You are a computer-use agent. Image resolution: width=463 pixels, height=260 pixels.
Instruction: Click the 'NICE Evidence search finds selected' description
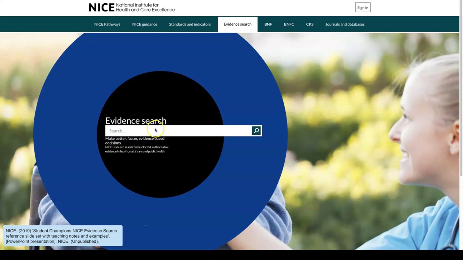coord(137,149)
